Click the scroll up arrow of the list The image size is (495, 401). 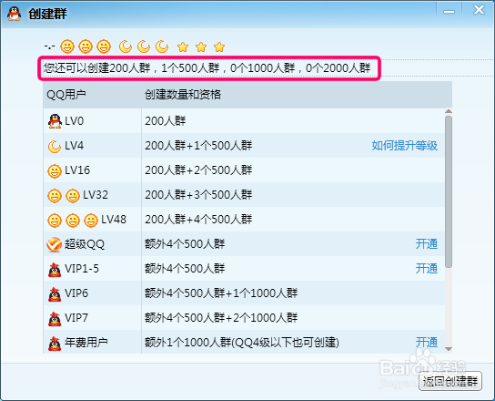coord(449,111)
